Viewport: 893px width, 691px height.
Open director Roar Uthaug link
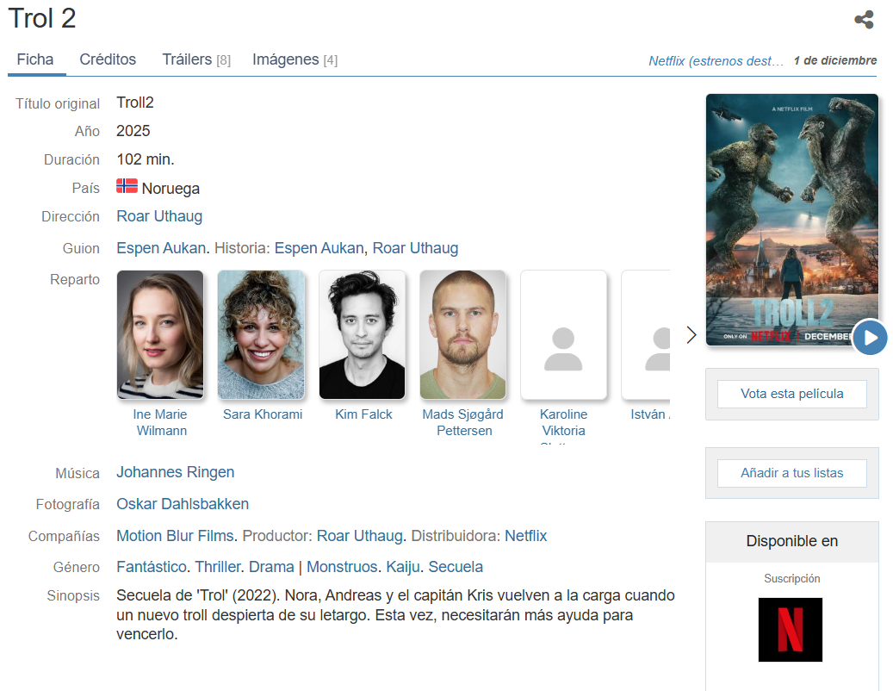[x=159, y=216]
